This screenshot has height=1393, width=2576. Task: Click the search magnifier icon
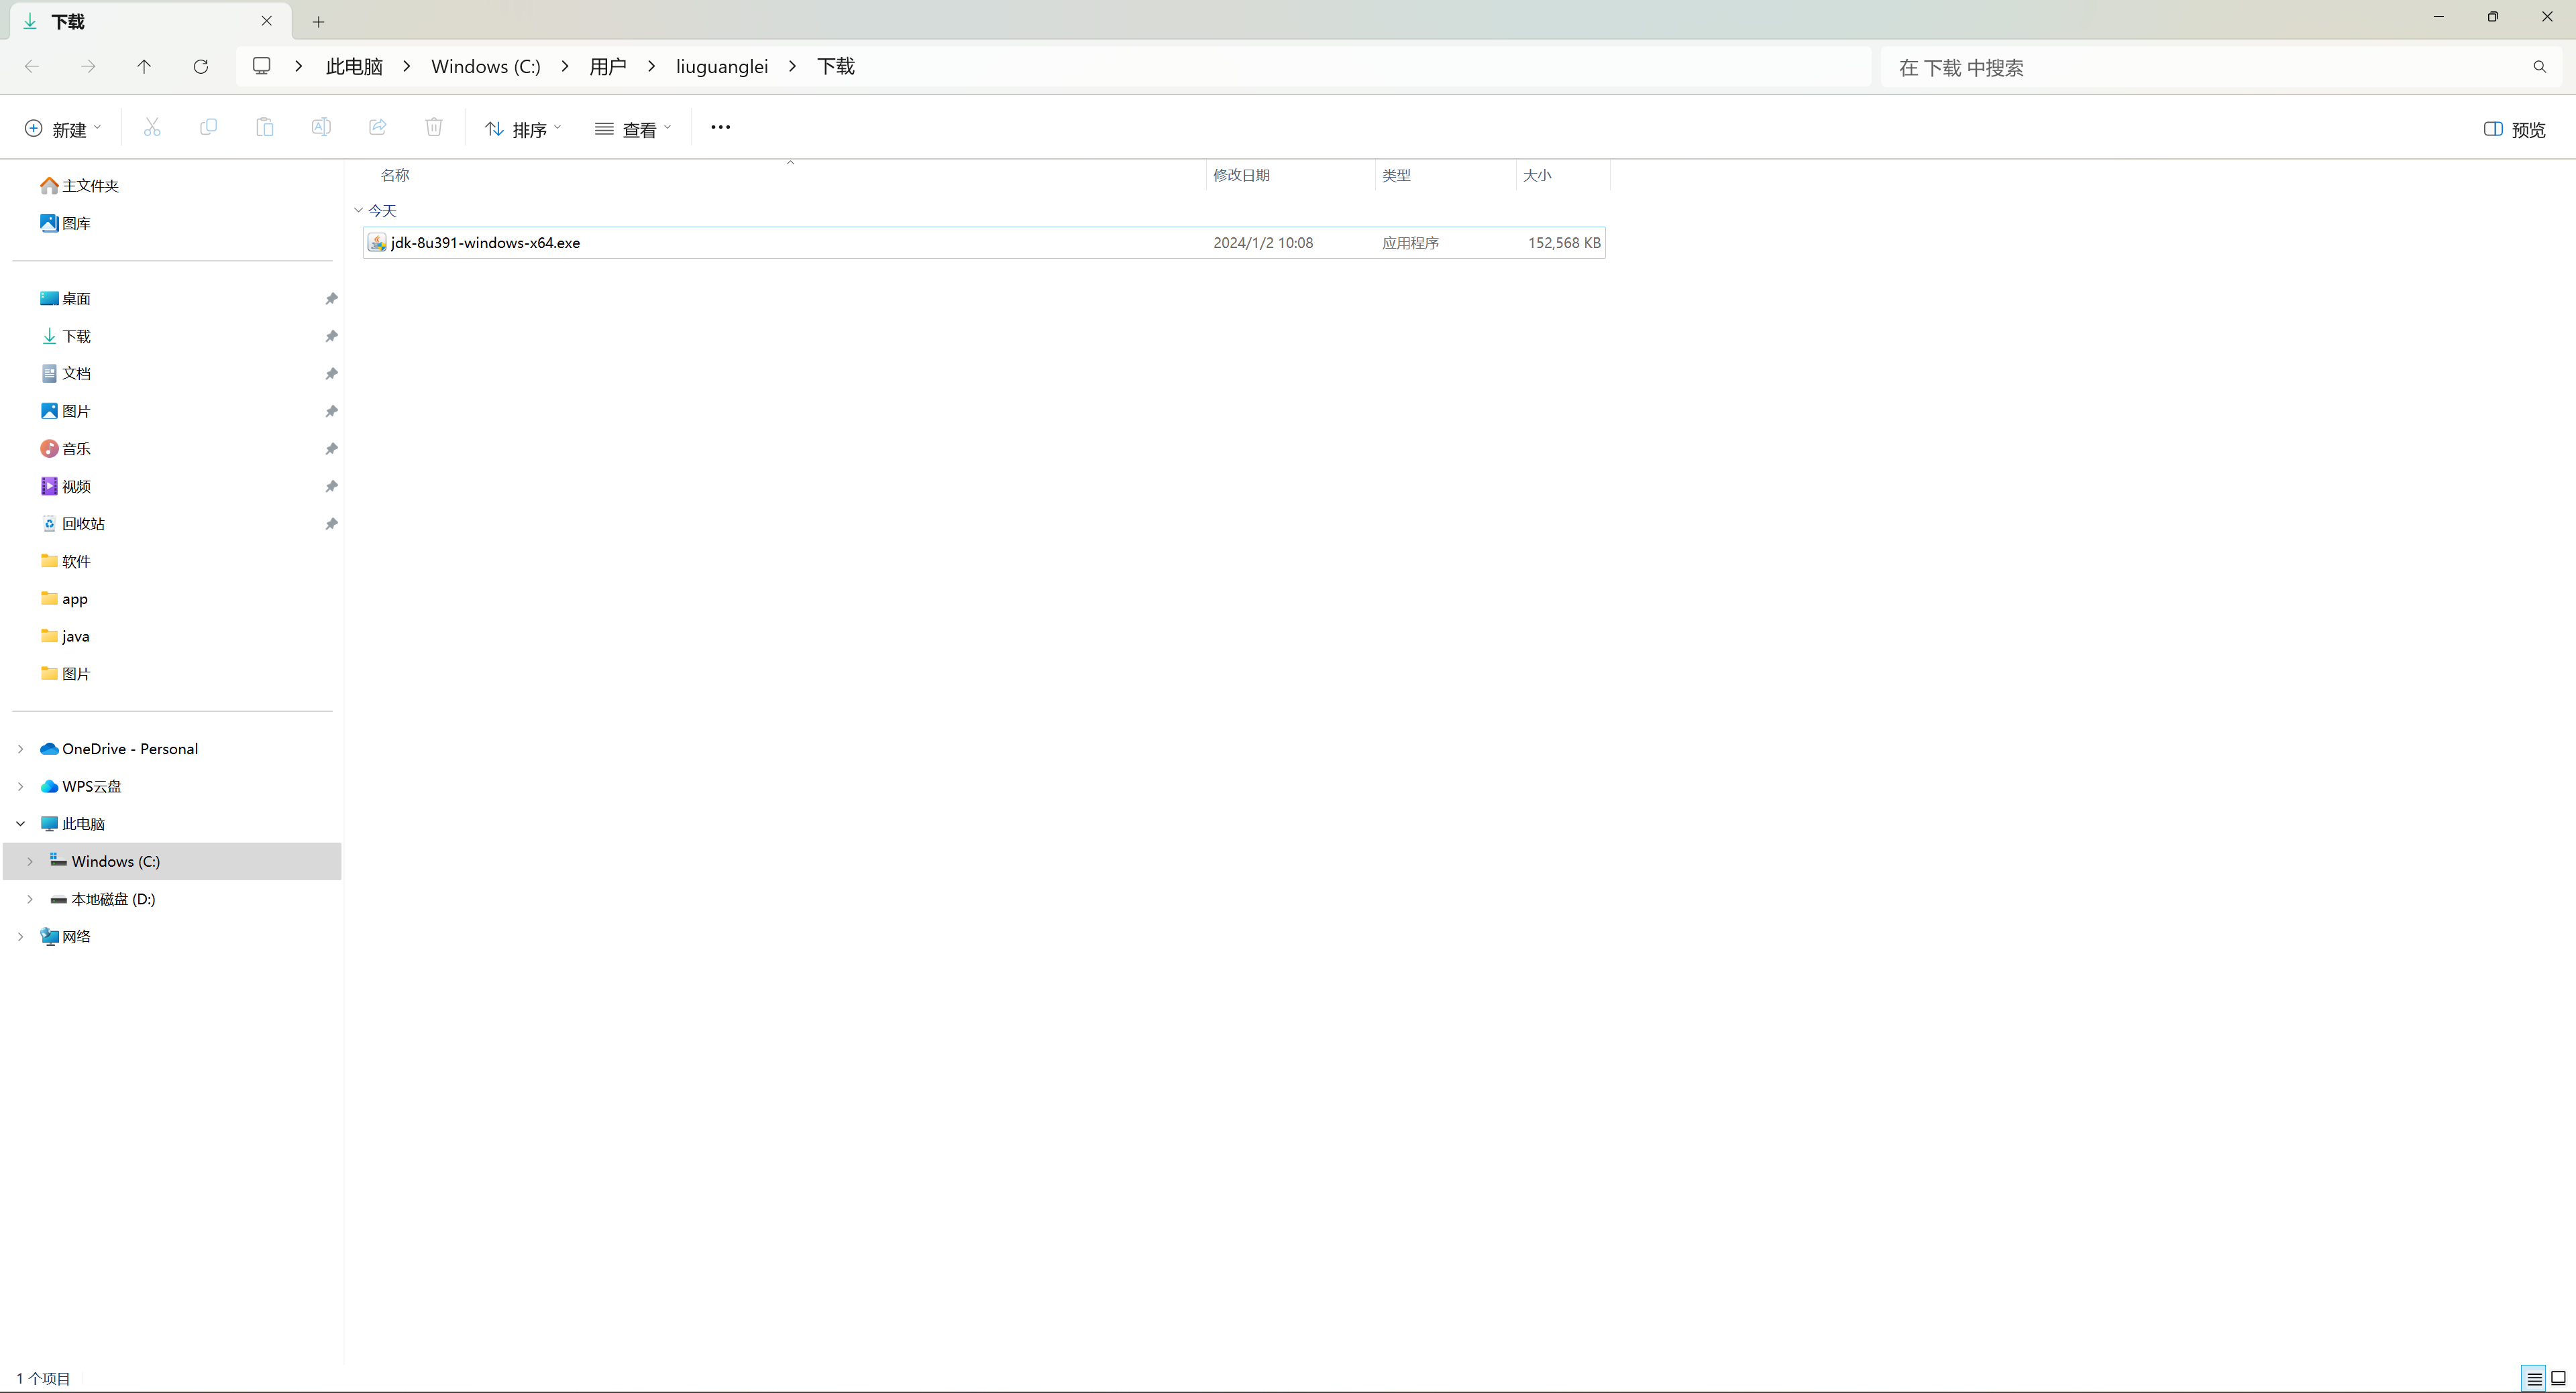[x=2540, y=67]
